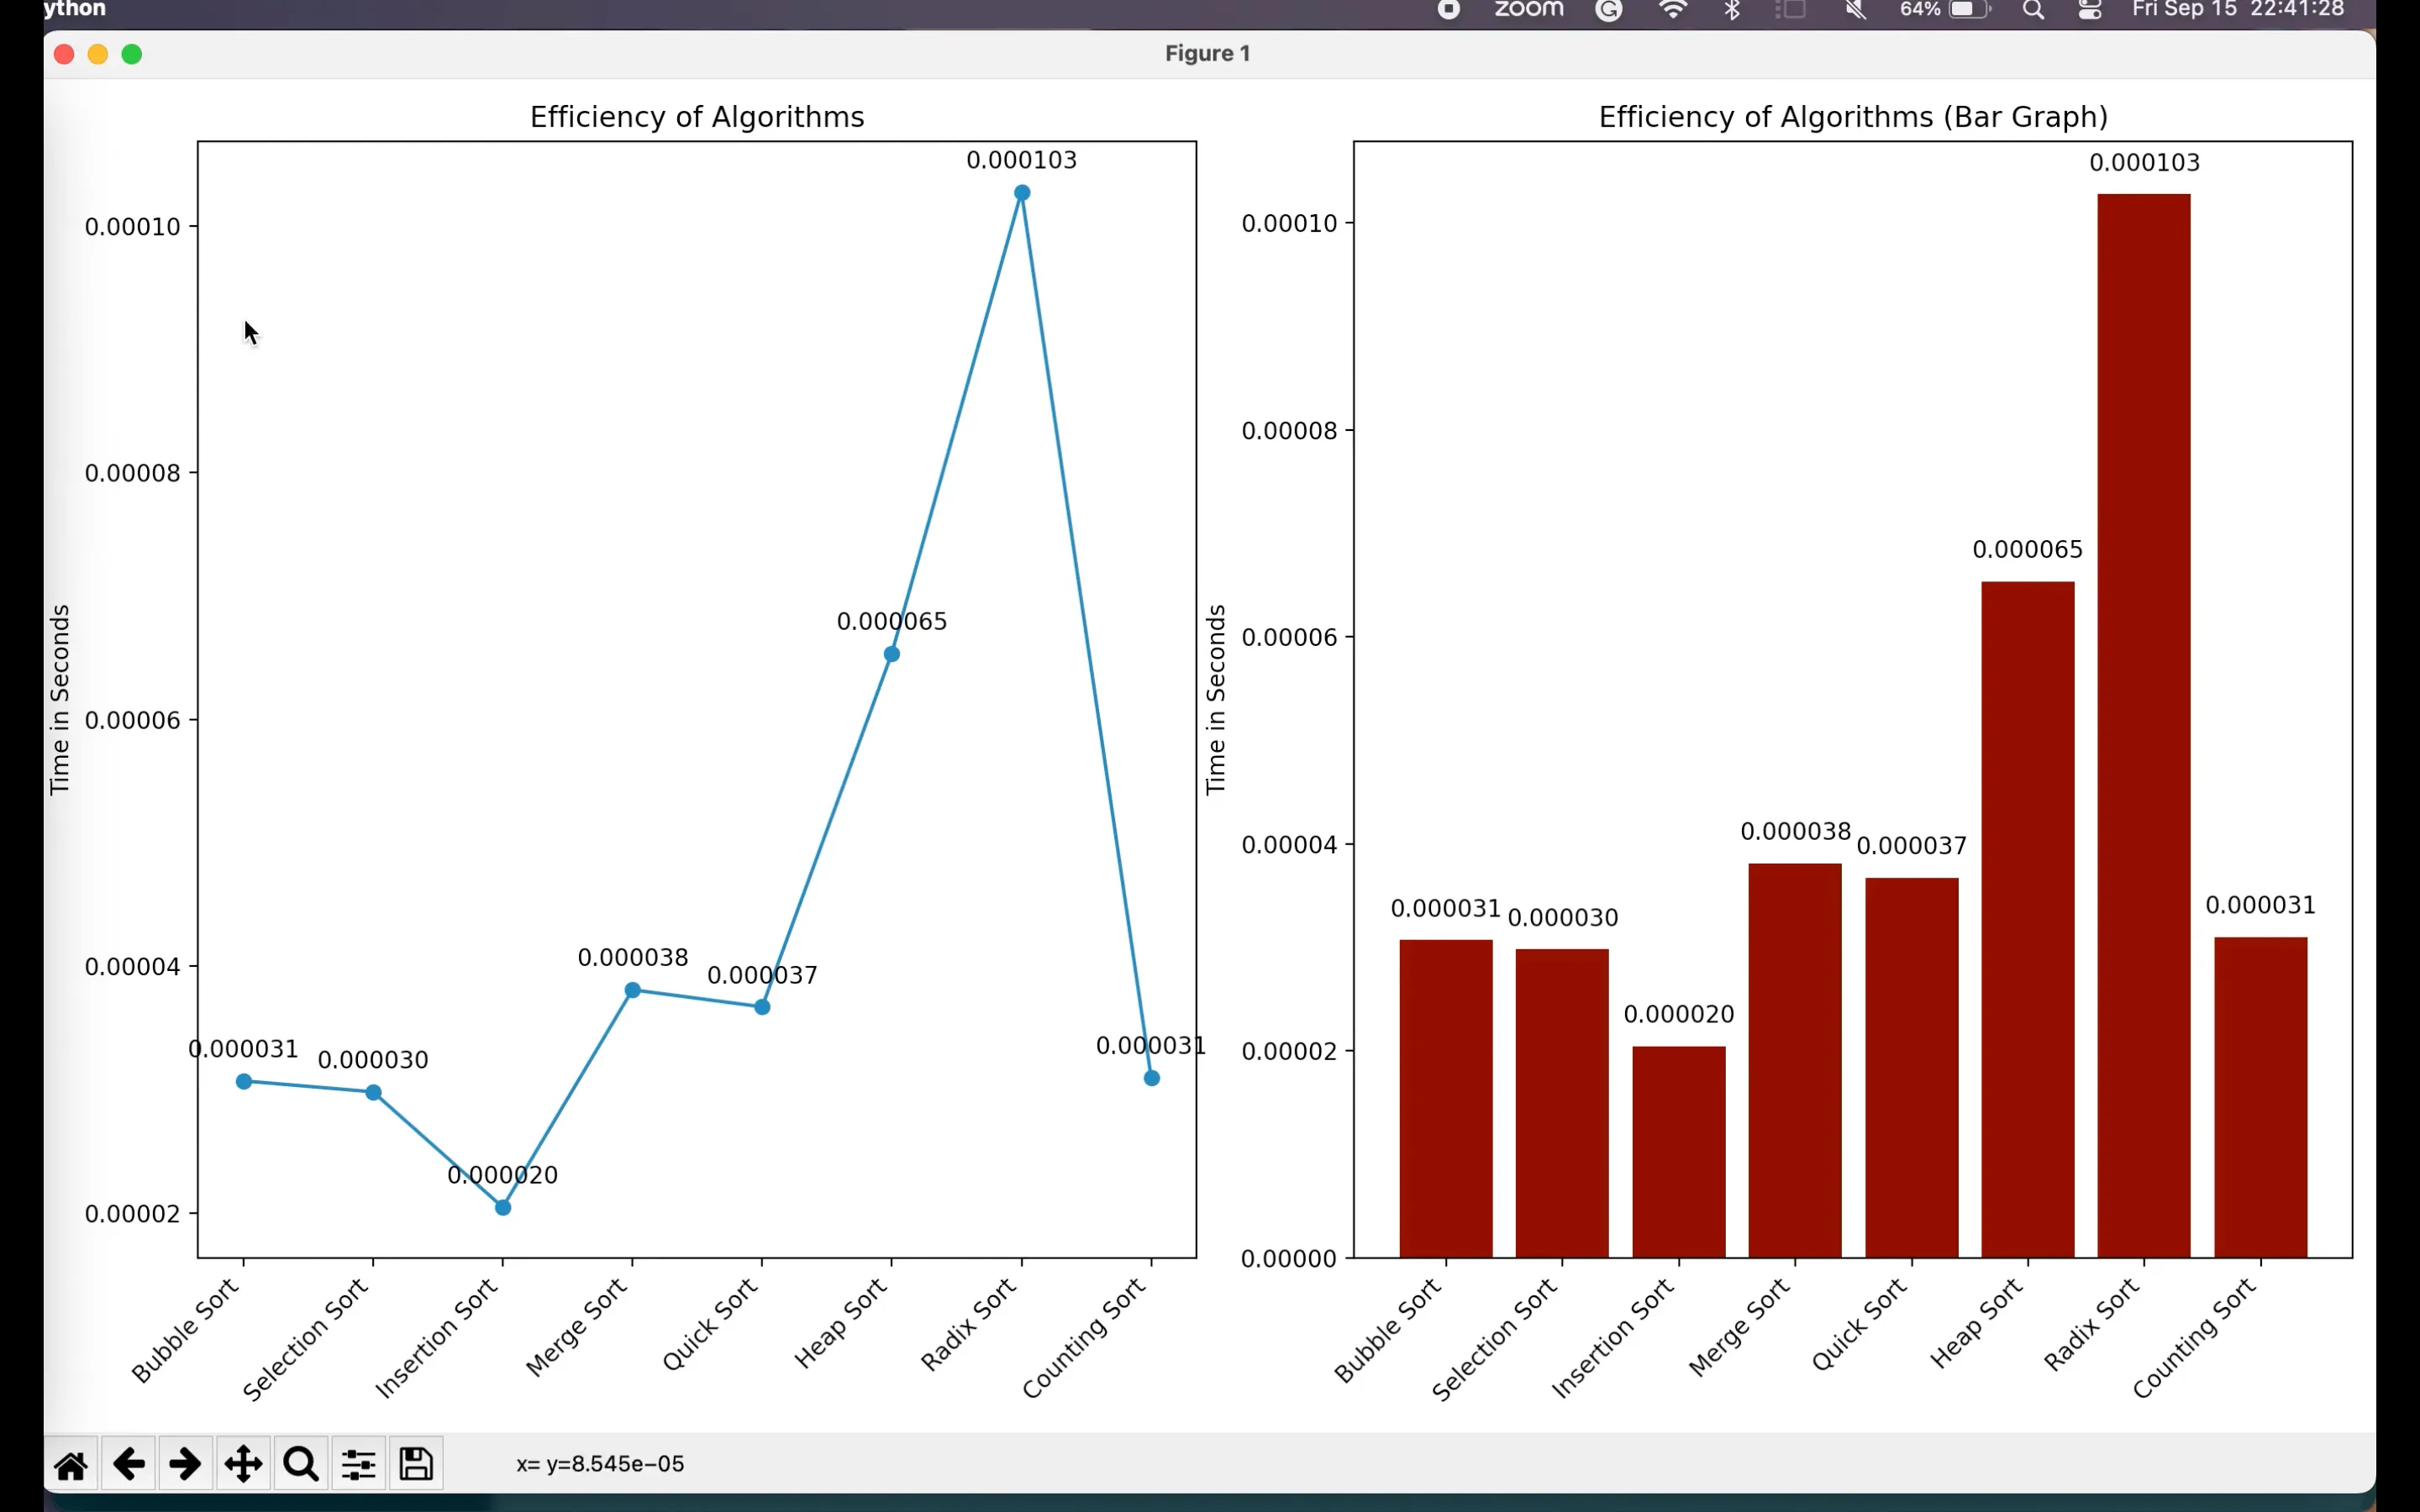2420x1512 pixels.
Task: Click the 0.000038 label above Merge Sort bar
Action: (1796, 831)
